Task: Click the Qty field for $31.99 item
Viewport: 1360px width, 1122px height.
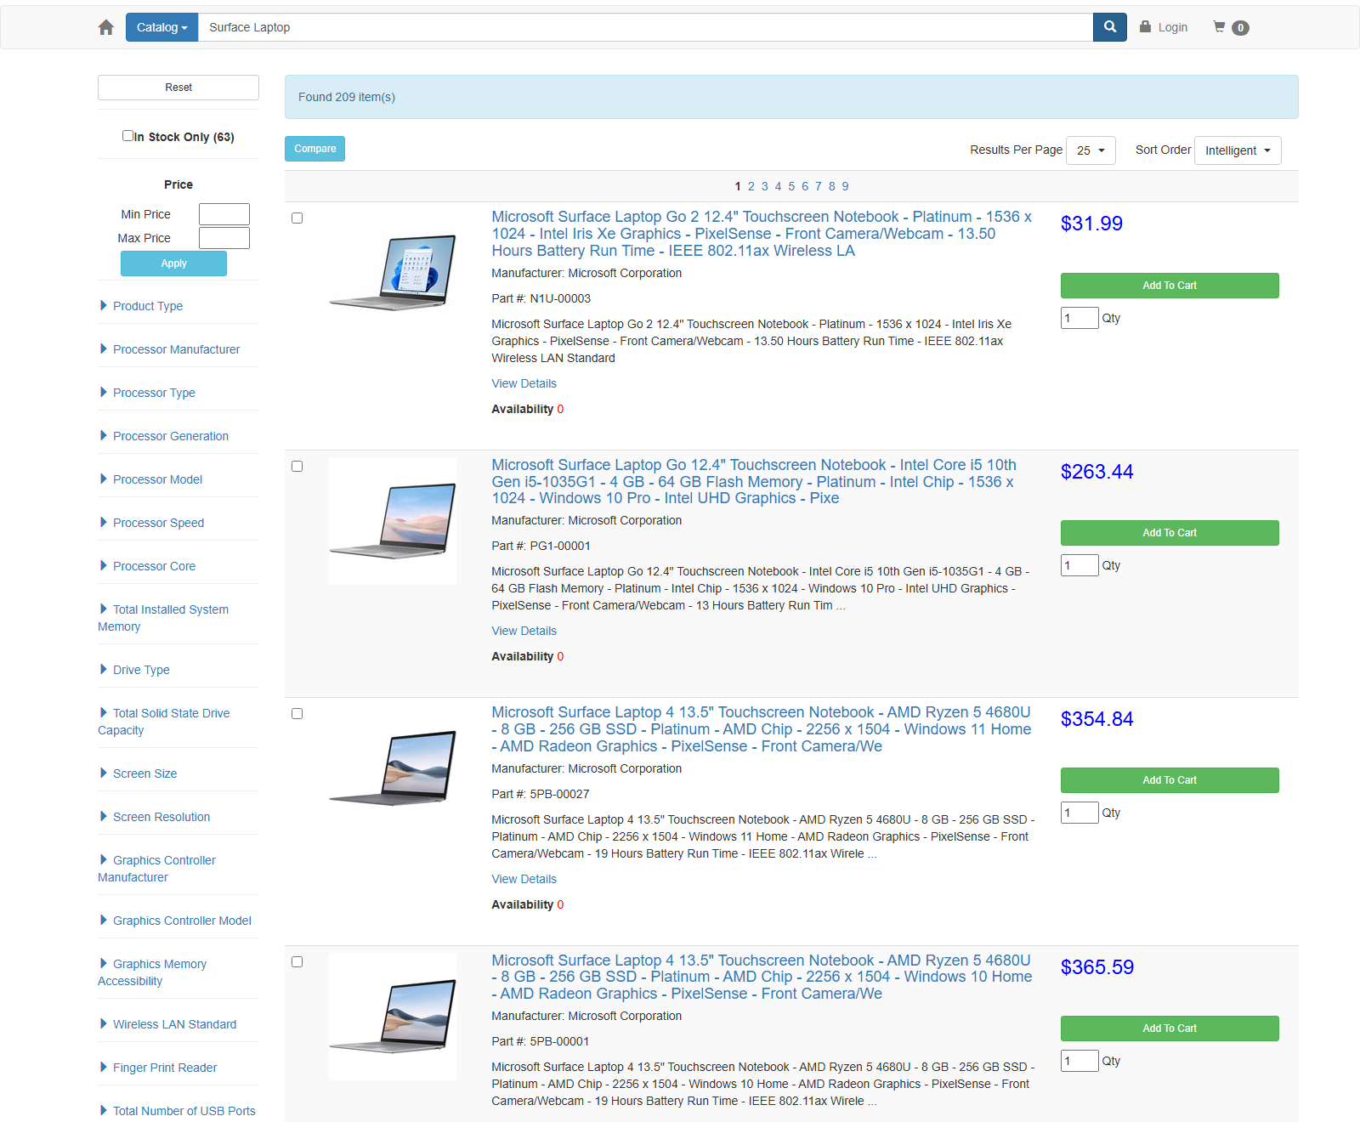Action: click(1079, 318)
